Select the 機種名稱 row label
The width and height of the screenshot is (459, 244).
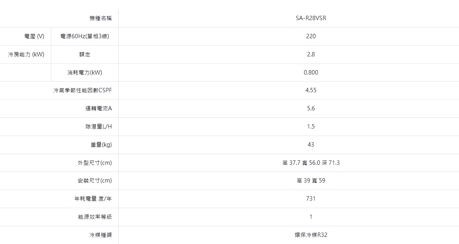click(100, 18)
